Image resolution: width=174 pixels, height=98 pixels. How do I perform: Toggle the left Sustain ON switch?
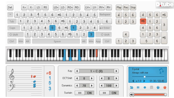[x=85, y=93]
